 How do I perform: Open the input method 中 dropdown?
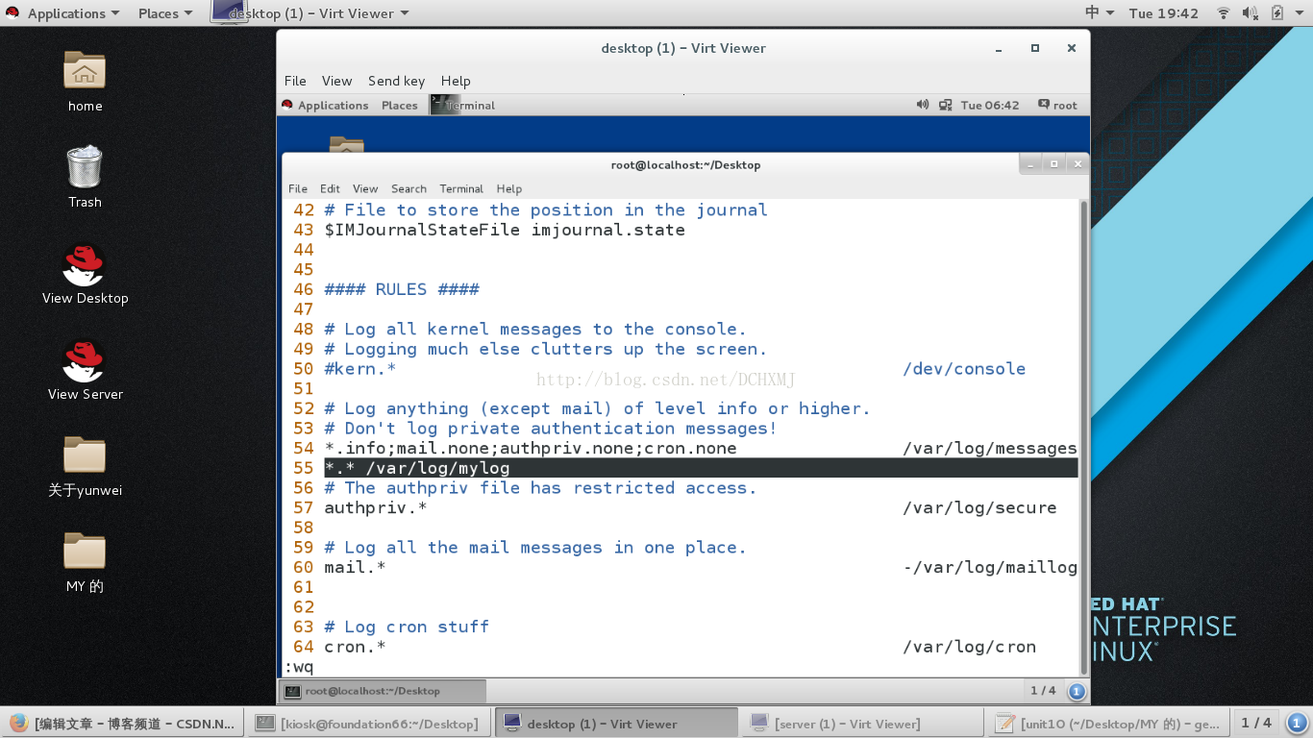click(1100, 13)
